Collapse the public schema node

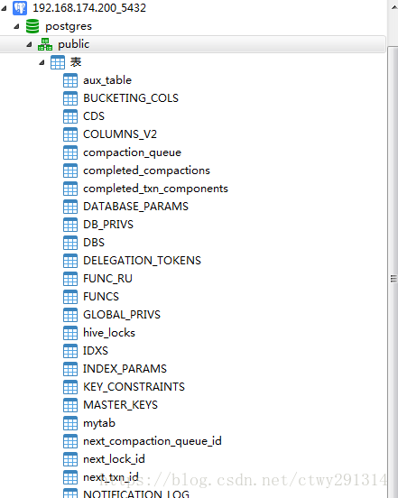pos(29,44)
